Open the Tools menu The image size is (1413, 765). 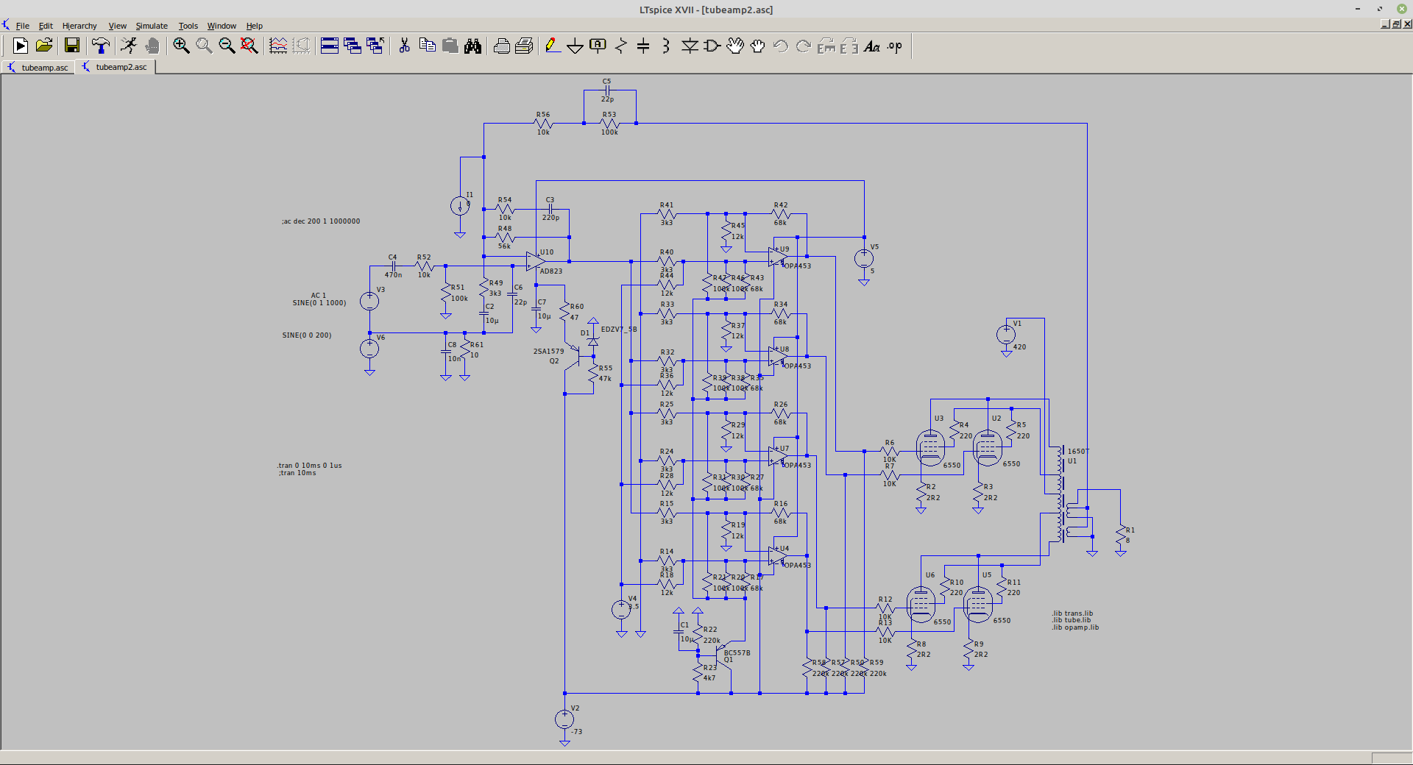[x=188, y=26]
